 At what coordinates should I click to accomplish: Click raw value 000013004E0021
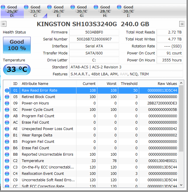point(163,161)
